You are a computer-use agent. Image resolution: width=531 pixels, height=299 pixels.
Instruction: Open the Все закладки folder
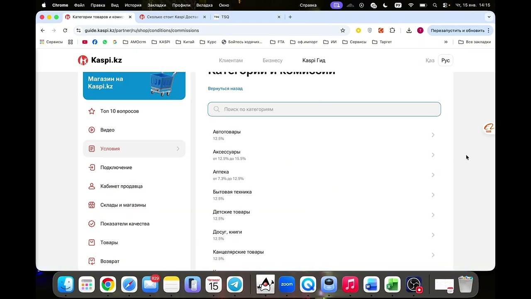pyautogui.click(x=475, y=42)
